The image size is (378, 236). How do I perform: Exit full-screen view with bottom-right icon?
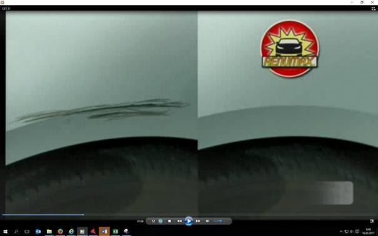coord(372,221)
